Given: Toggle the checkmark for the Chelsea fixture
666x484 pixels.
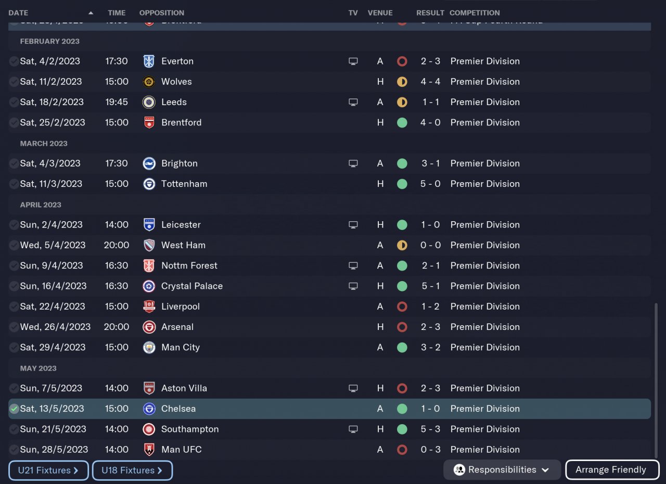Looking at the screenshot, I should coord(14,409).
